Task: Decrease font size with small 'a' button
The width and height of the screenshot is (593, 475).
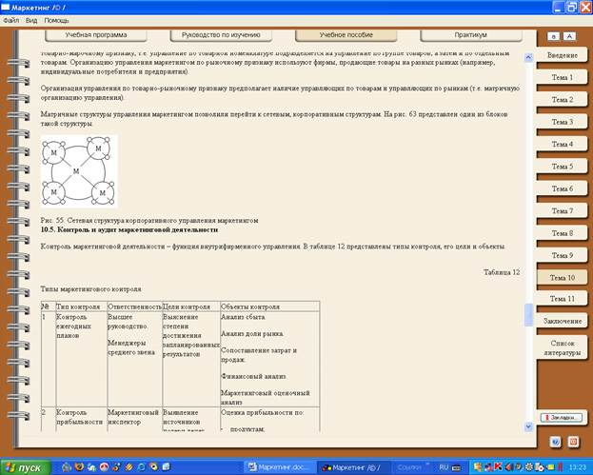Action: click(553, 36)
